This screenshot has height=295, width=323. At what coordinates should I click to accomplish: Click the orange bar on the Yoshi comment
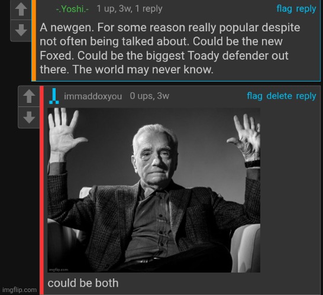pos(34,40)
